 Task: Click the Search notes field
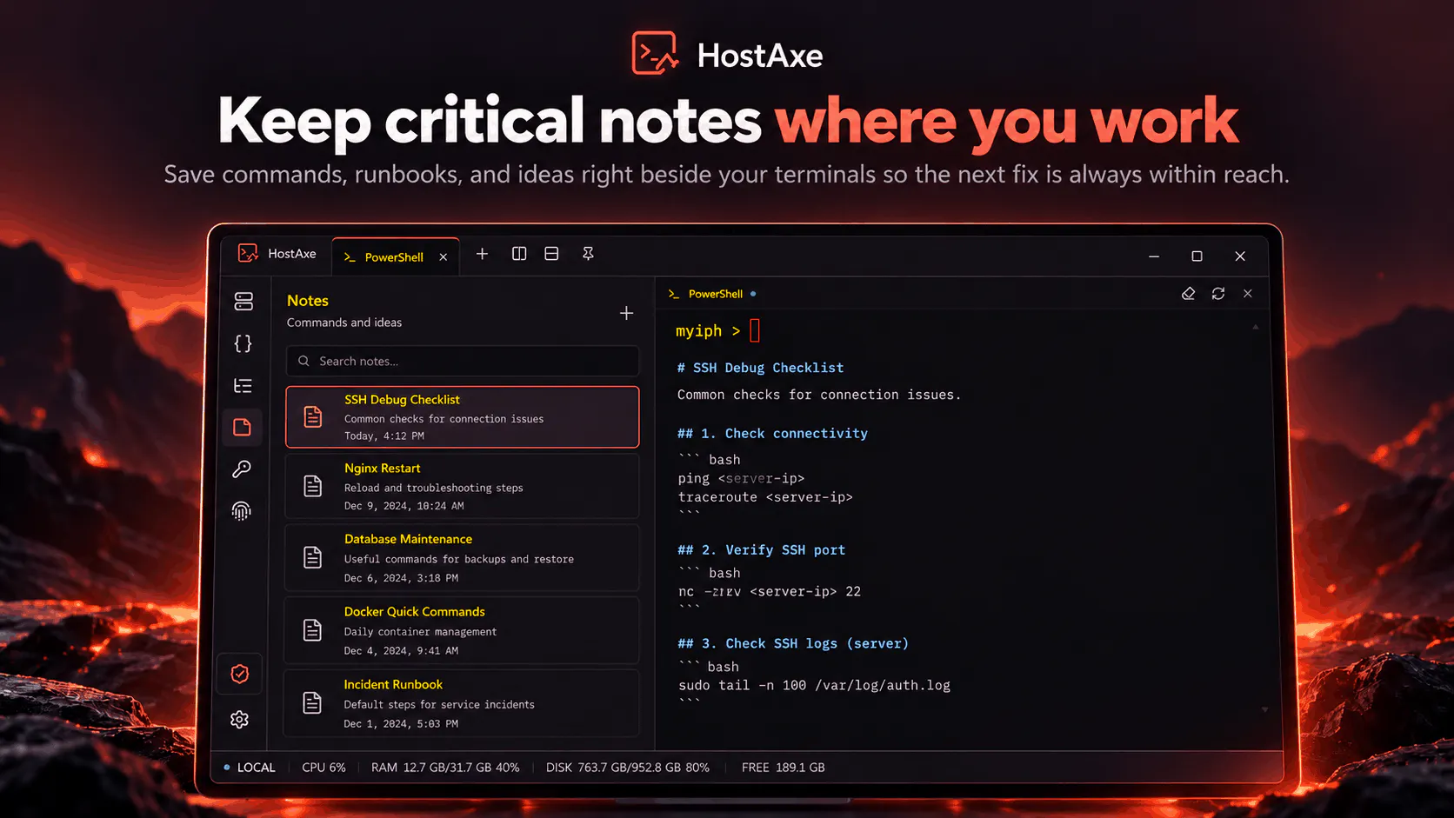(x=463, y=361)
